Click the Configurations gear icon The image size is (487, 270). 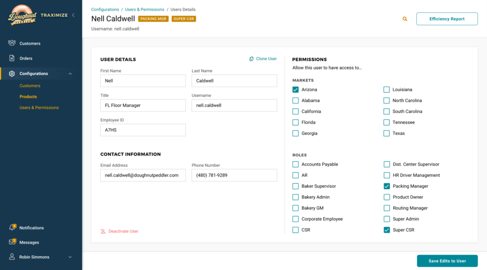12,74
